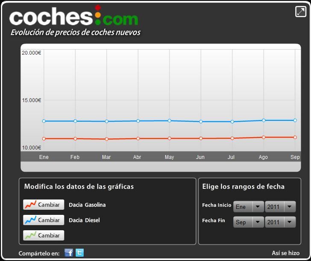Open the start year dropdown showing 2011
311x261 pixels.
(280, 207)
